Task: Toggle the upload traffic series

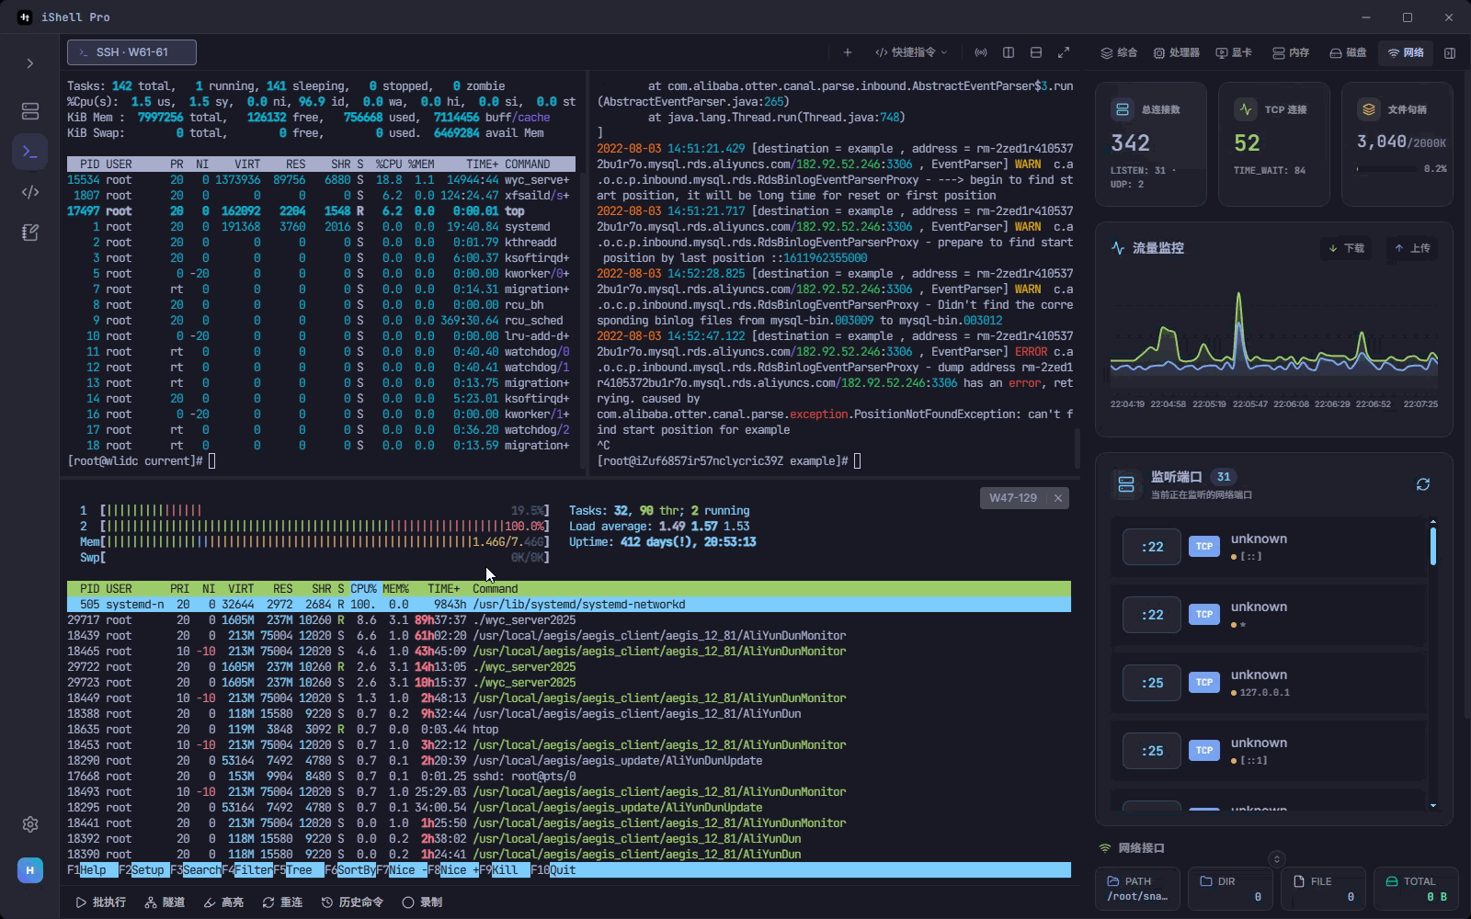Action: coord(1413,248)
